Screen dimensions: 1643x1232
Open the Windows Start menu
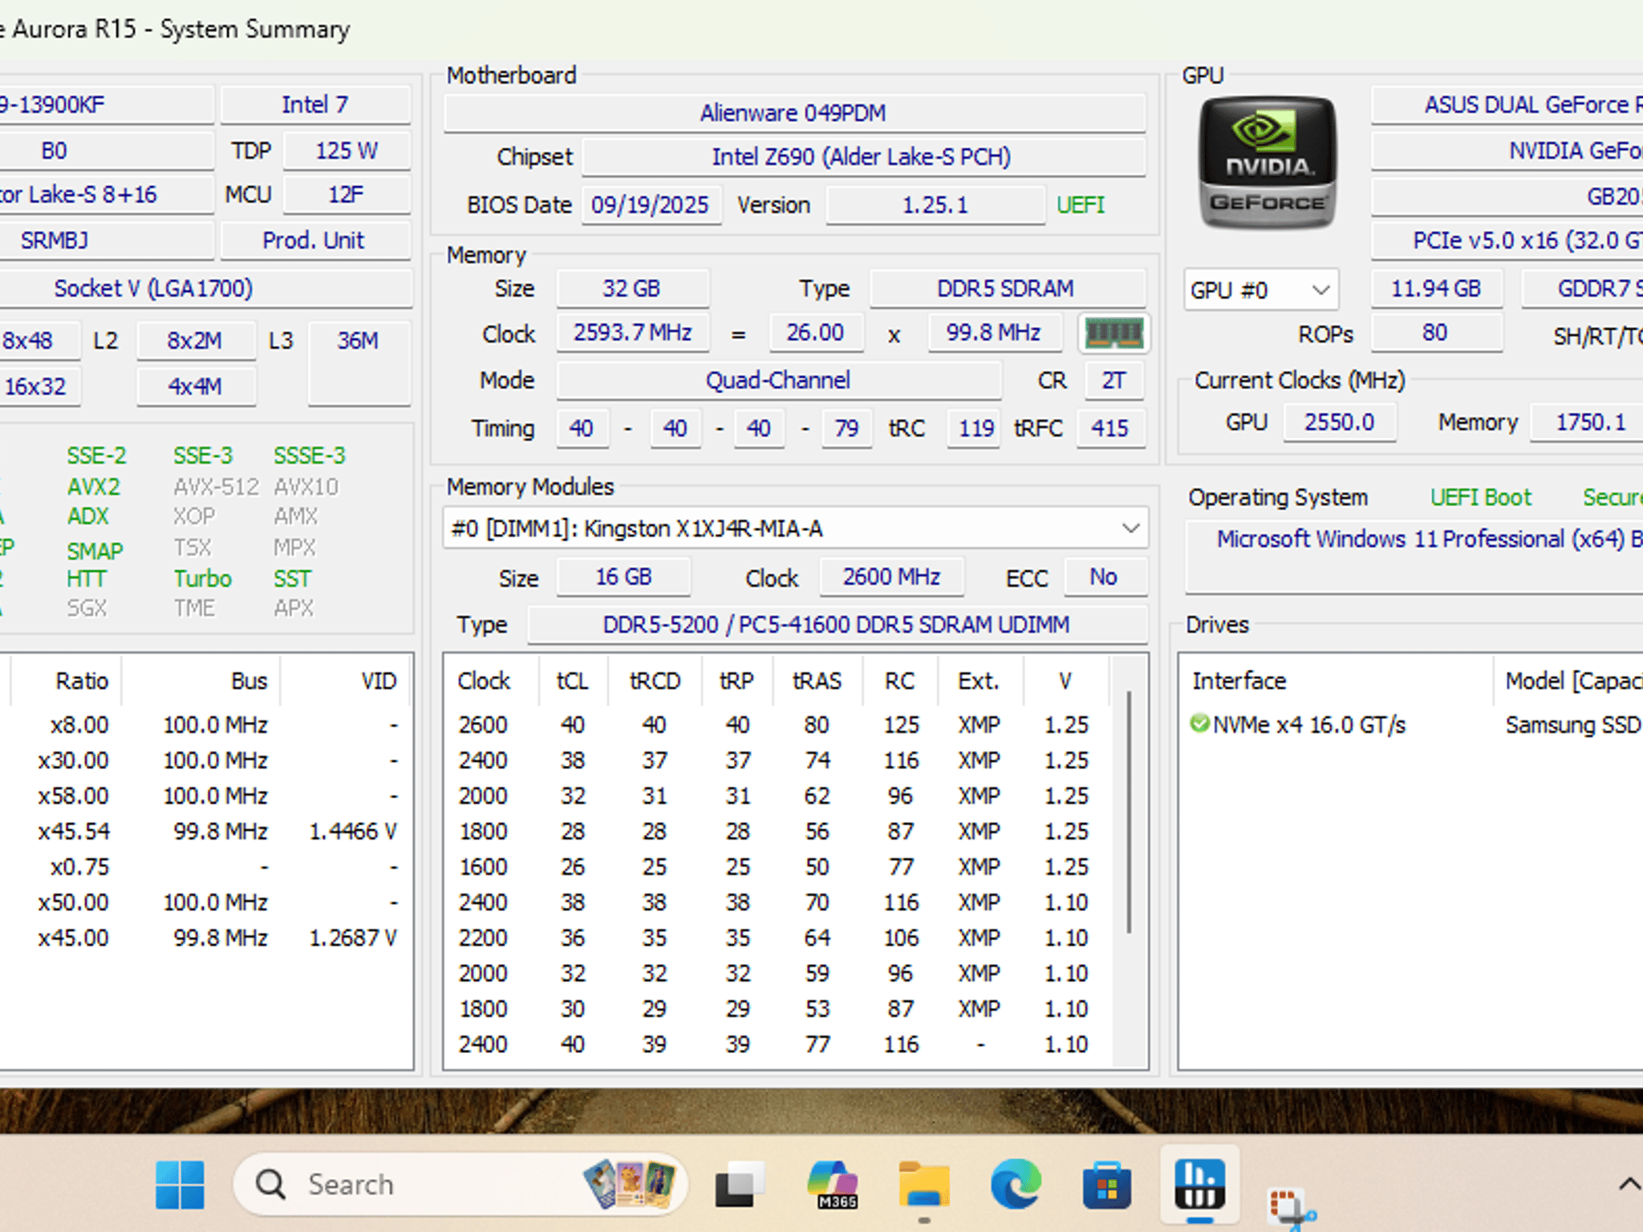(x=180, y=1184)
